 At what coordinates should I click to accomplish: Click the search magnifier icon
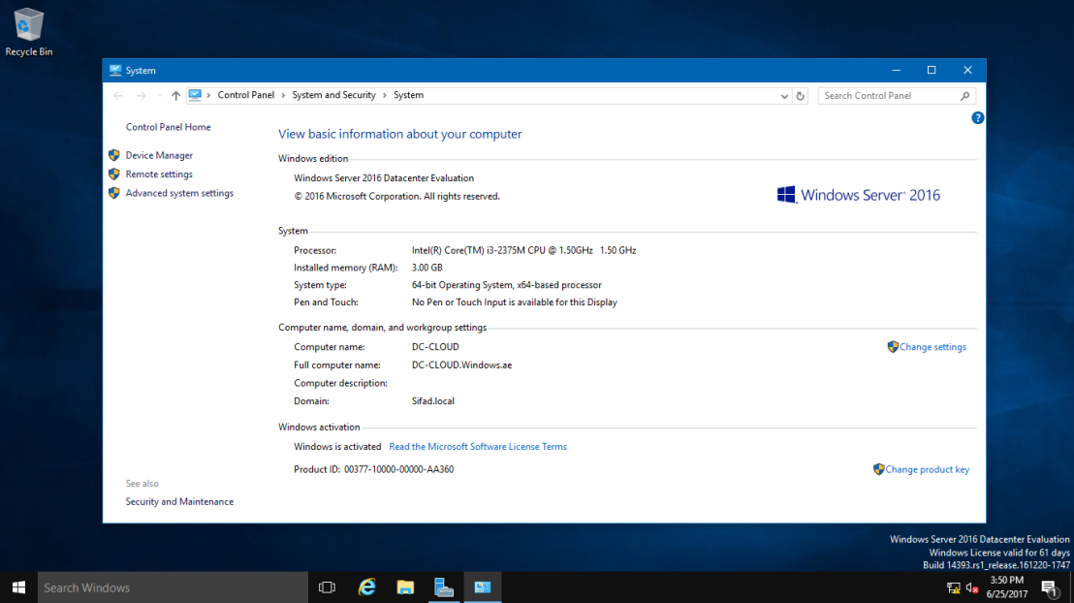click(x=965, y=96)
